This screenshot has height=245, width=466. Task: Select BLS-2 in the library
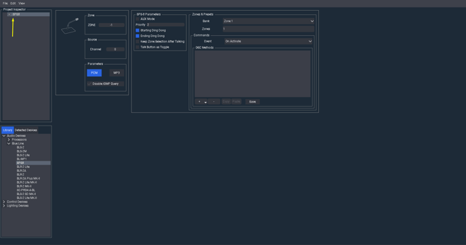pos(20,147)
